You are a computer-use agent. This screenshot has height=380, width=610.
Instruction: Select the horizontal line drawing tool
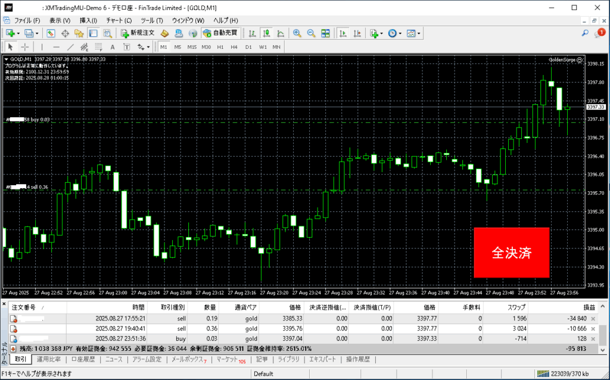56,47
